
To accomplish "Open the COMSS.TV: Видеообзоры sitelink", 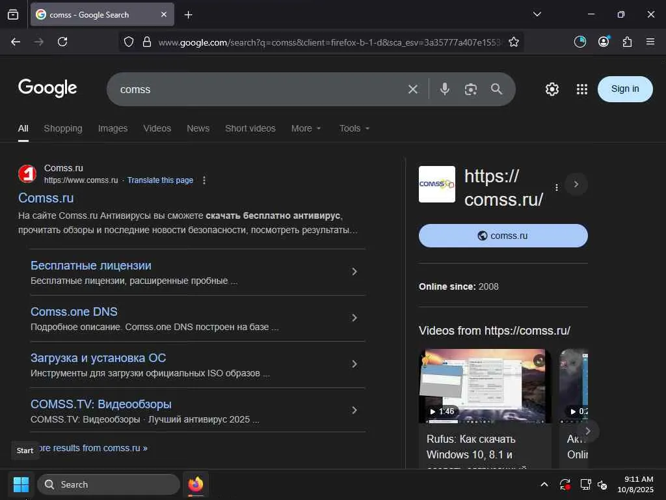I will [101, 404].
